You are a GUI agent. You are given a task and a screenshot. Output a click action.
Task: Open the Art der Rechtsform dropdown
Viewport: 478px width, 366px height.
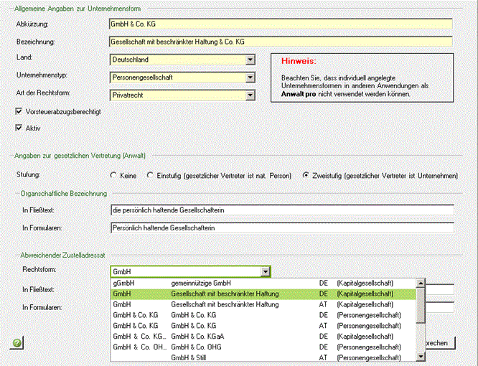coord(250,94)
